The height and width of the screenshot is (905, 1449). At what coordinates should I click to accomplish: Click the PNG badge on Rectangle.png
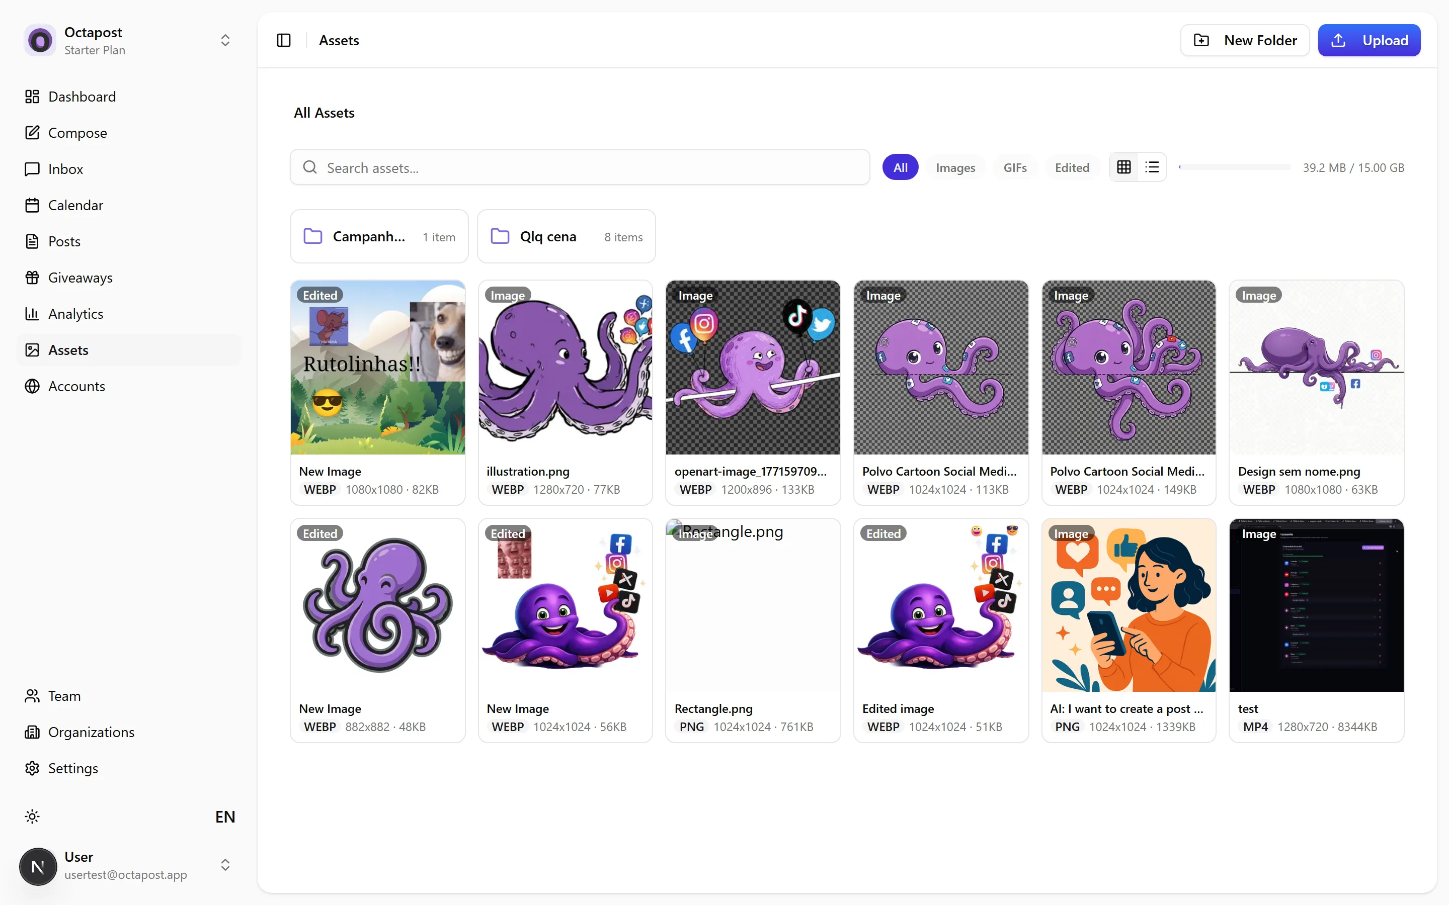click(692, 727)
